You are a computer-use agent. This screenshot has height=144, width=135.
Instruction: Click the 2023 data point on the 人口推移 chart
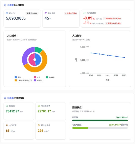coord(124,58)
